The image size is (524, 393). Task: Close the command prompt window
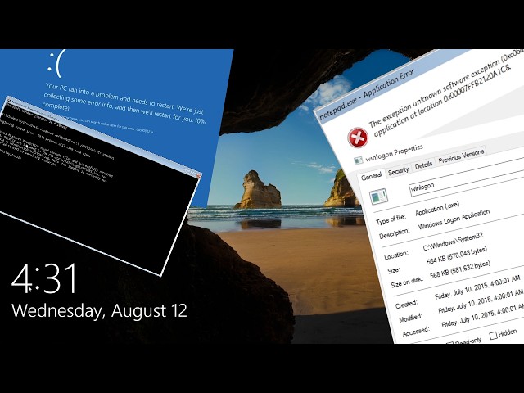[x=198, y=175]
